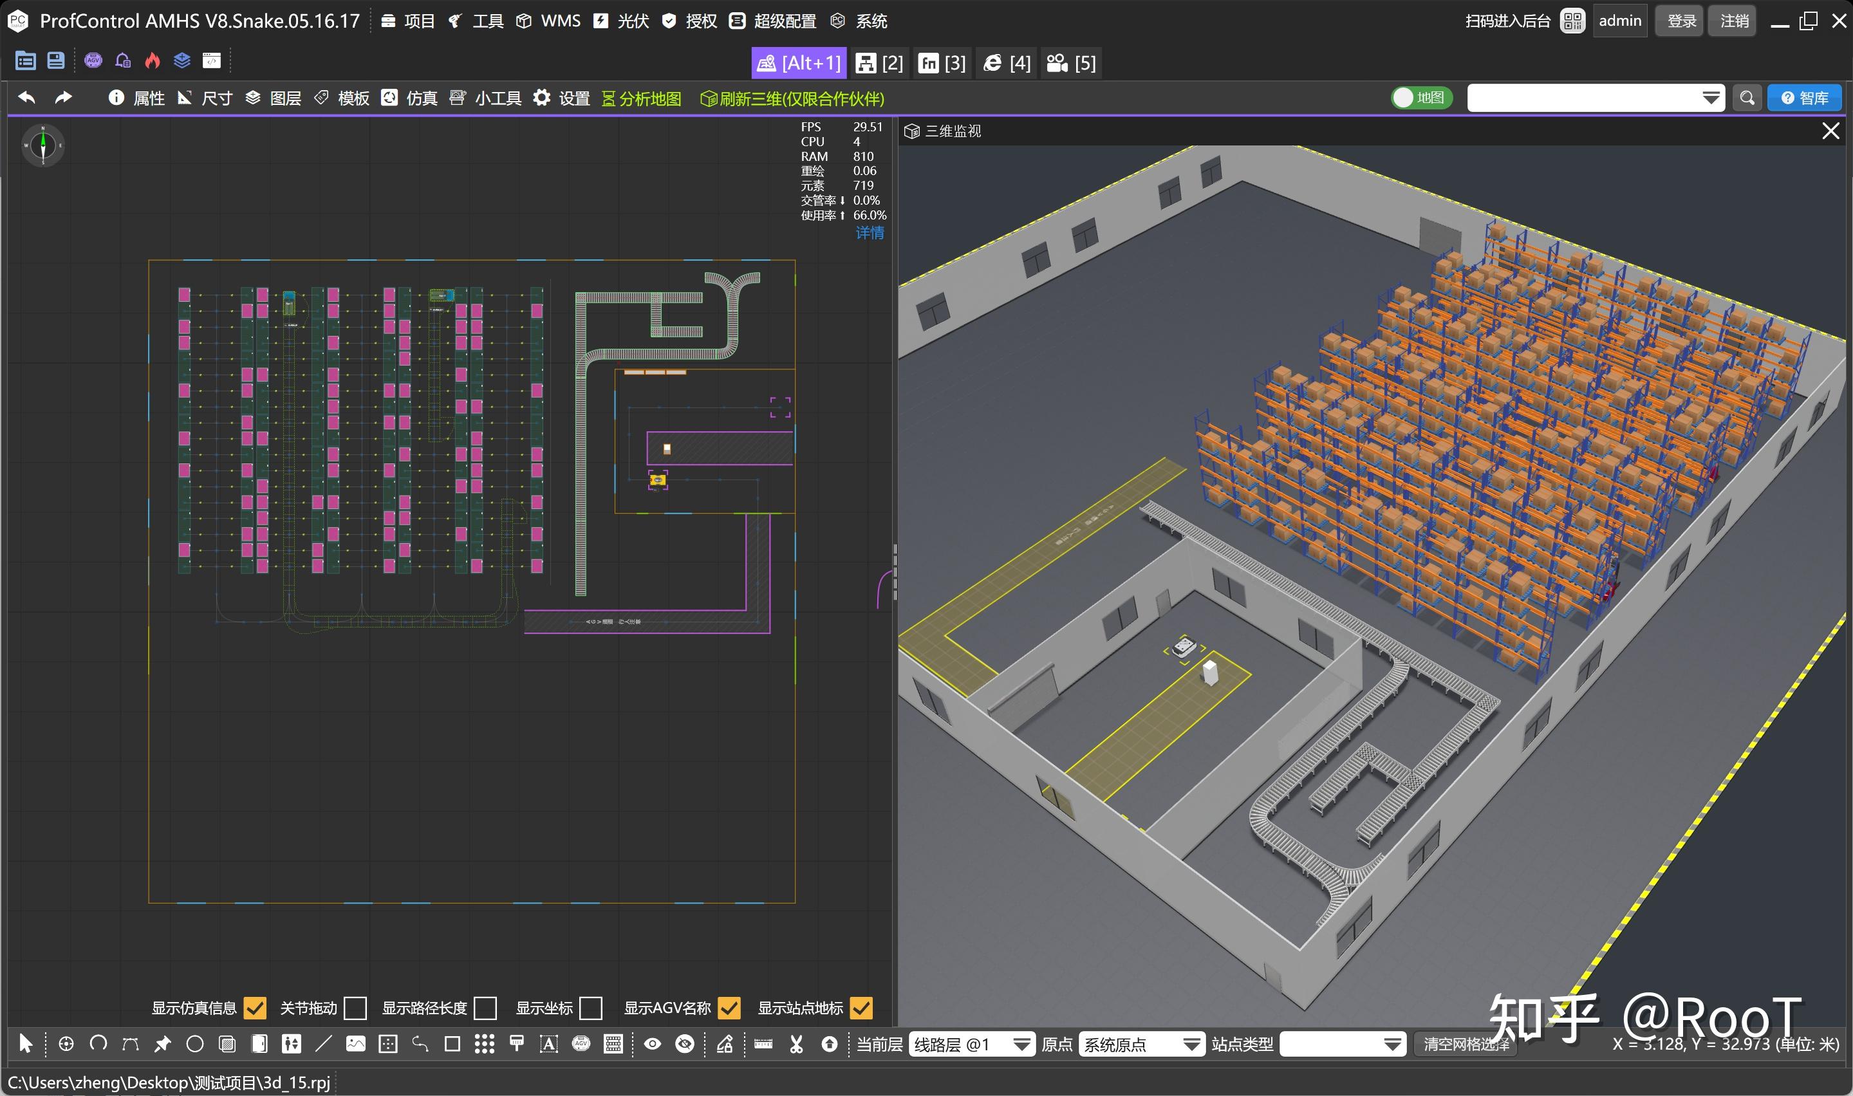Click the ruler measure tool
Image resolution: width=1853 pixels, height=1096 pixels.
point(763,1044)
